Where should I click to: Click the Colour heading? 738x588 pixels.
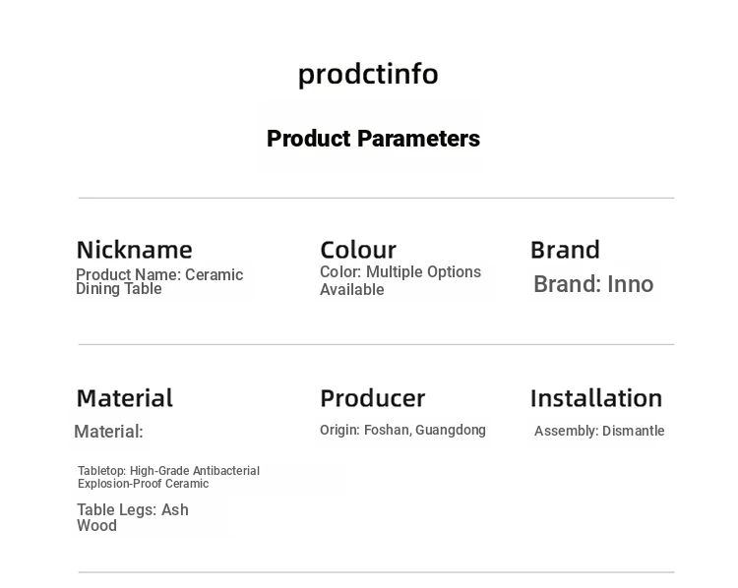click(x=358, y=250)
